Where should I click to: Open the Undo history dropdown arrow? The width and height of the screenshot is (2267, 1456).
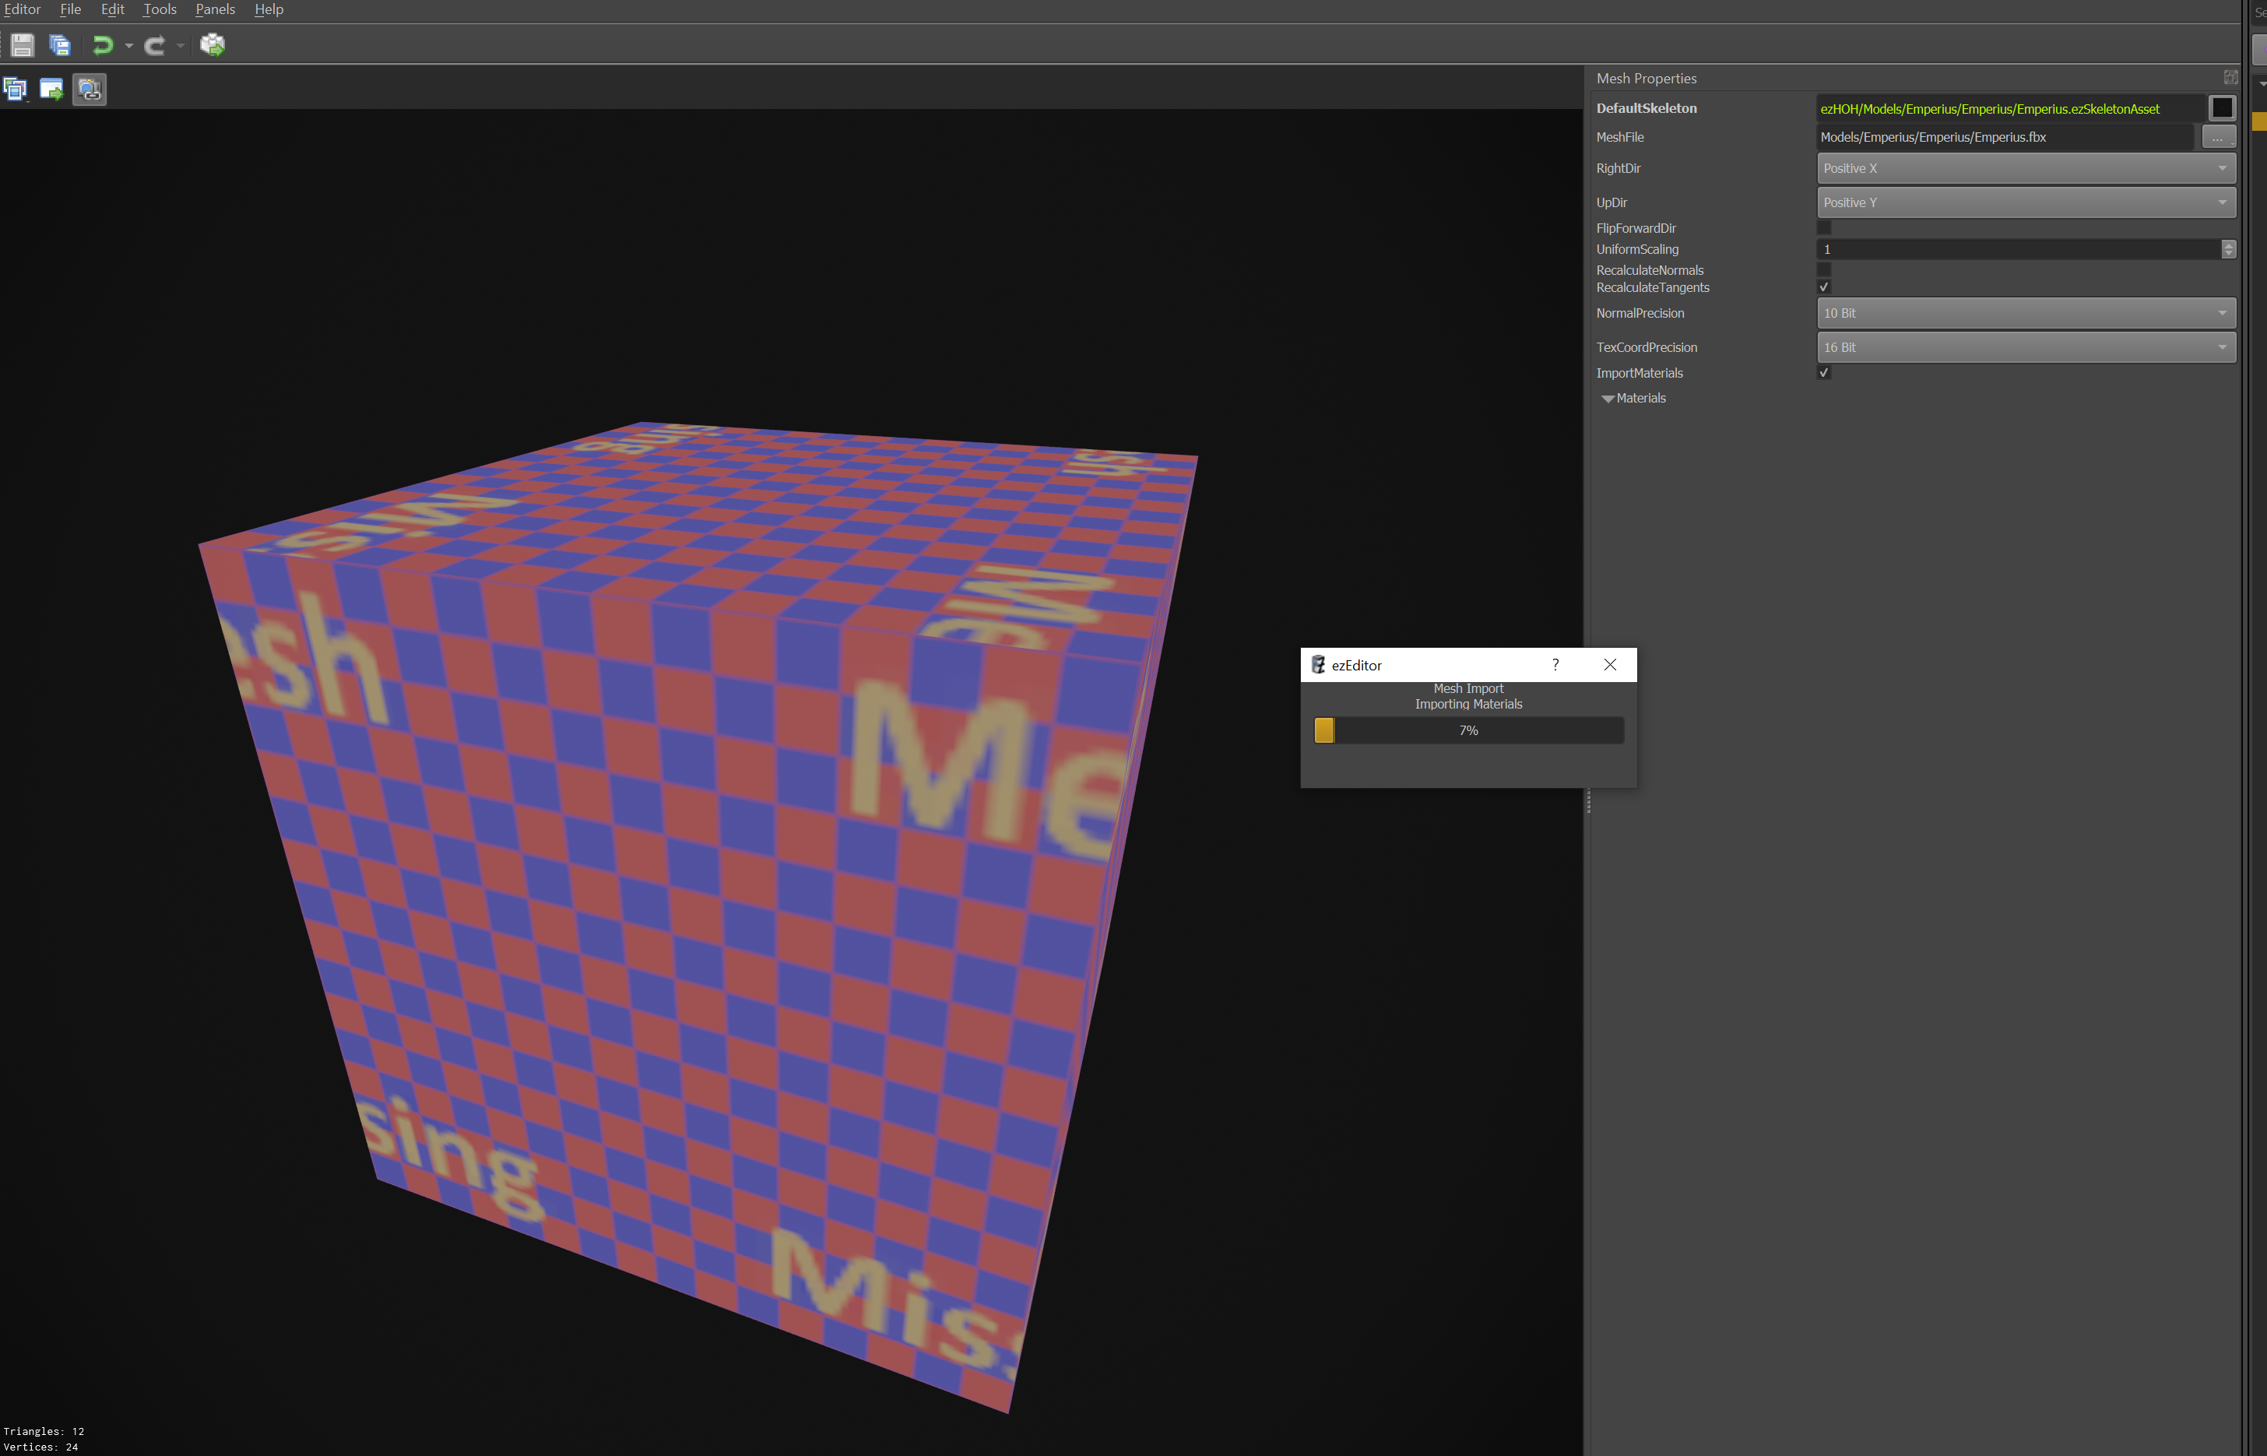point(129,45)
